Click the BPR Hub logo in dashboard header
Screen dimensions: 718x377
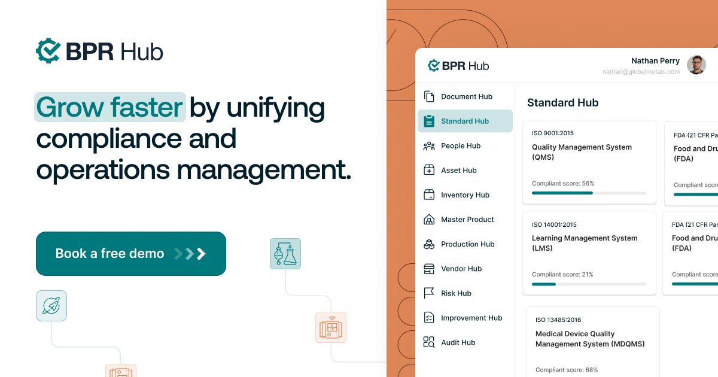click(459, 66)
